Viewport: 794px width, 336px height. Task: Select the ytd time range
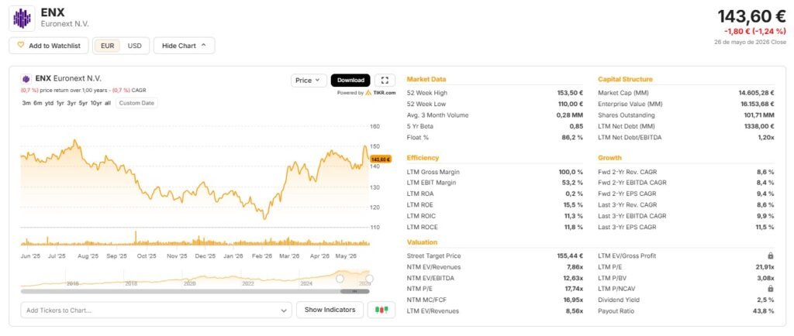pos(49,103)
